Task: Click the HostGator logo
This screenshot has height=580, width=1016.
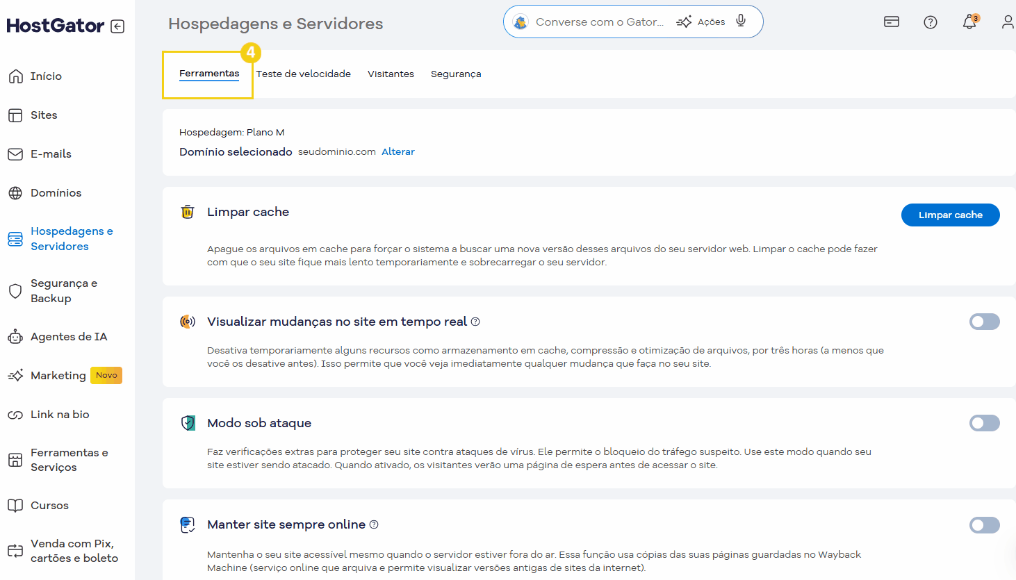Action: click(x=54, y=25)
